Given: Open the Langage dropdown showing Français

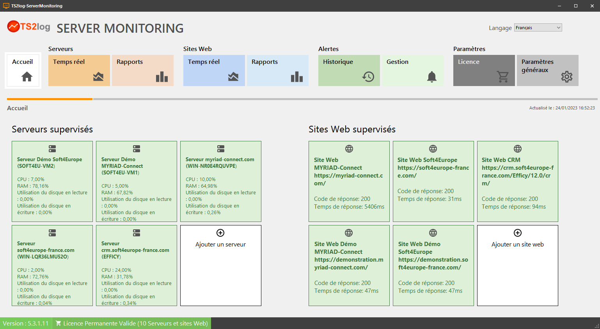Looking at the screenshot, I should click(538, 28).
